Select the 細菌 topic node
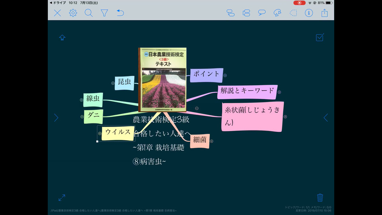Image resolution: width=382 pixels, height=215 pixels. [x=200, y=141]
